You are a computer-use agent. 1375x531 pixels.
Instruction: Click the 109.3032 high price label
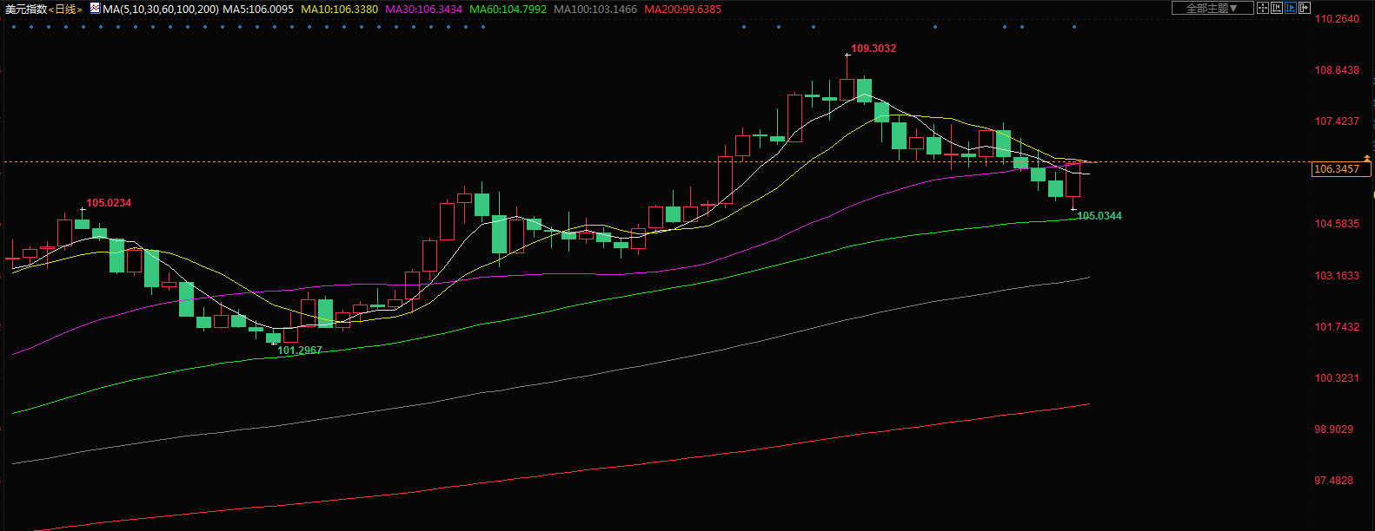[x=873, y=49]
